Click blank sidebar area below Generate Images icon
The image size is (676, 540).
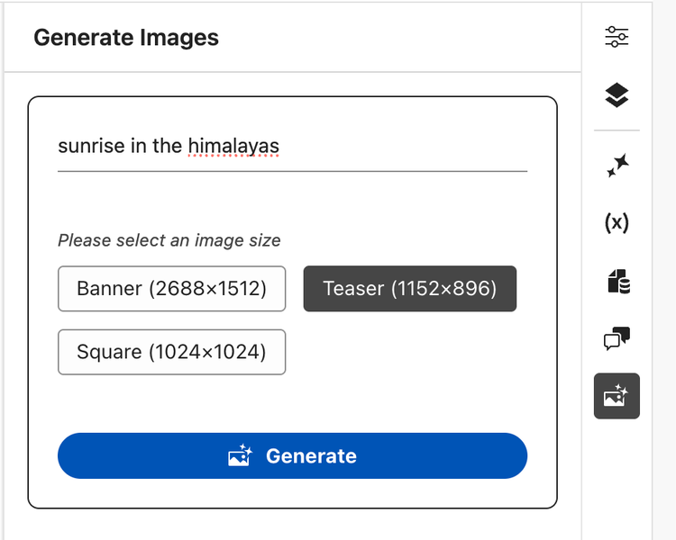(x=617, y=477)
